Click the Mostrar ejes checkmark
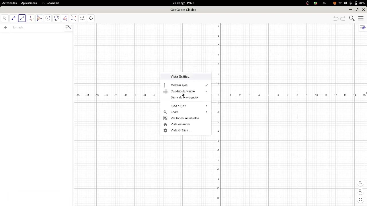Screen dimensions: 367x206 tap(206, 85)
